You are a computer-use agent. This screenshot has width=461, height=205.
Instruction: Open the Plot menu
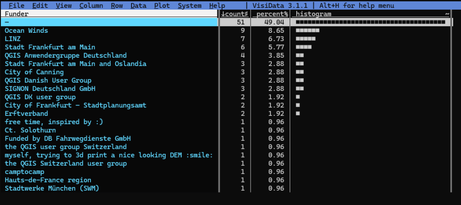162,6
